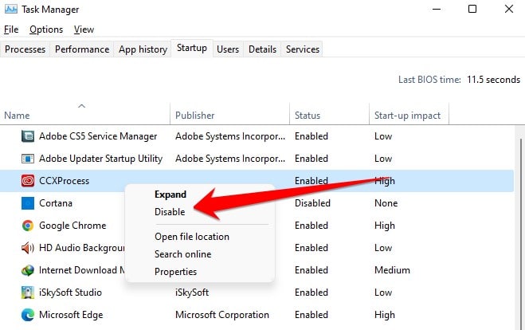Open the View menu
The image size is (525, 330).
pyautogui.click(x=84, y=29)
